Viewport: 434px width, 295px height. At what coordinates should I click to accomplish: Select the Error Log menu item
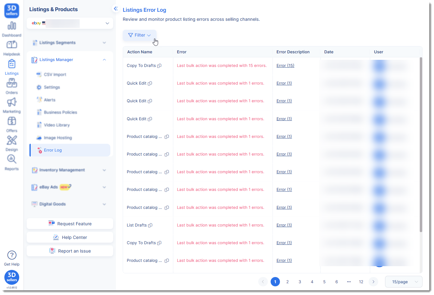pos(70,150)
